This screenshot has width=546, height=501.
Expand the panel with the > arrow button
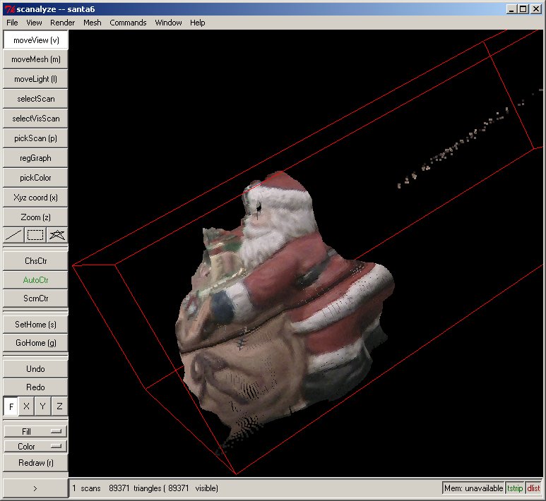pos(35,488)
